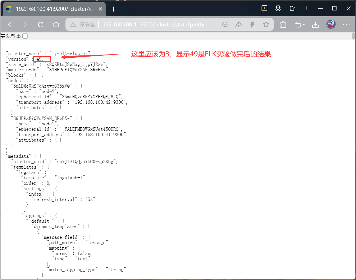Click the match_mapping_type value "string"
Image resolution: width=356 pixels, height=280 pixels.
point(116,270)
